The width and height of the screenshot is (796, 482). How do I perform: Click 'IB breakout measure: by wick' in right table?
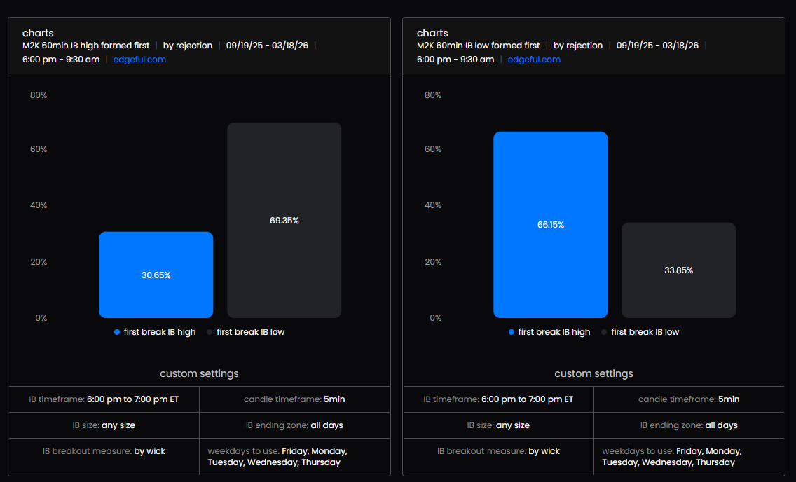498,451
